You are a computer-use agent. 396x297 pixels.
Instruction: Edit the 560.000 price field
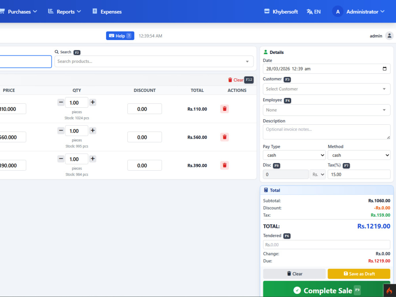(13, 137)
